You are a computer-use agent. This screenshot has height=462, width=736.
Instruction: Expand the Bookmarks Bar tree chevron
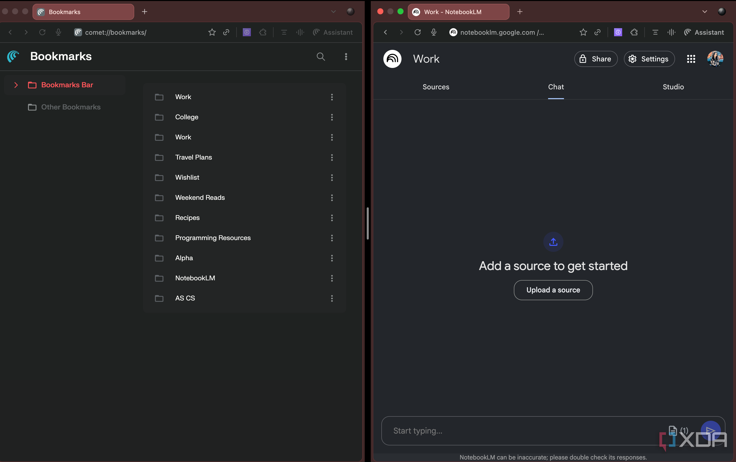16,85
